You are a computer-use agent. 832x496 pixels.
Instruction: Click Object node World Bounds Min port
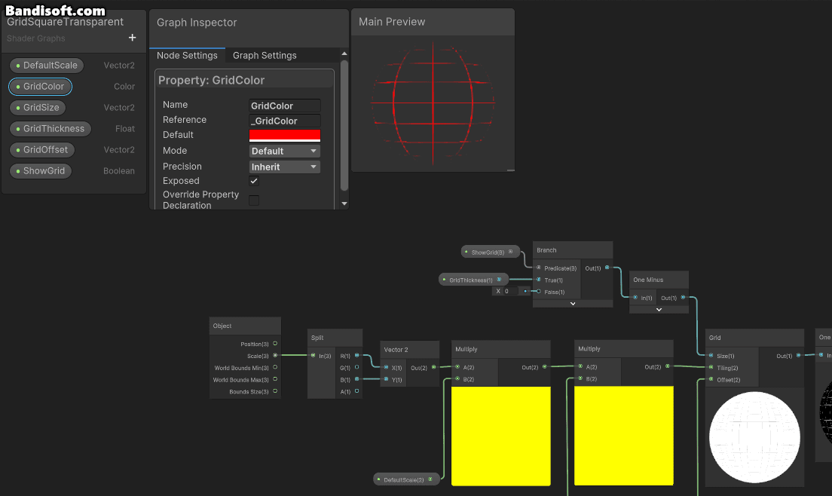point(275,367)
